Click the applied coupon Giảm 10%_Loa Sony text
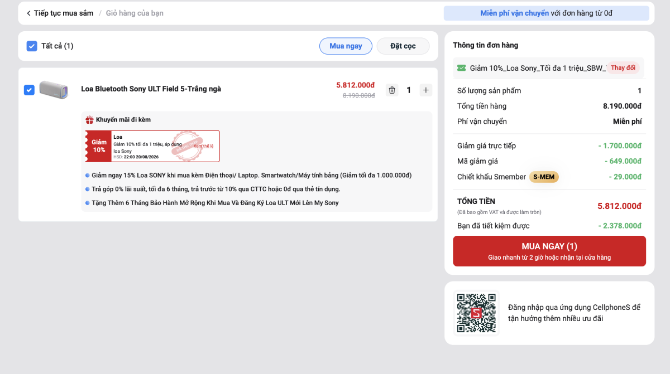 [x=538, y=68]
